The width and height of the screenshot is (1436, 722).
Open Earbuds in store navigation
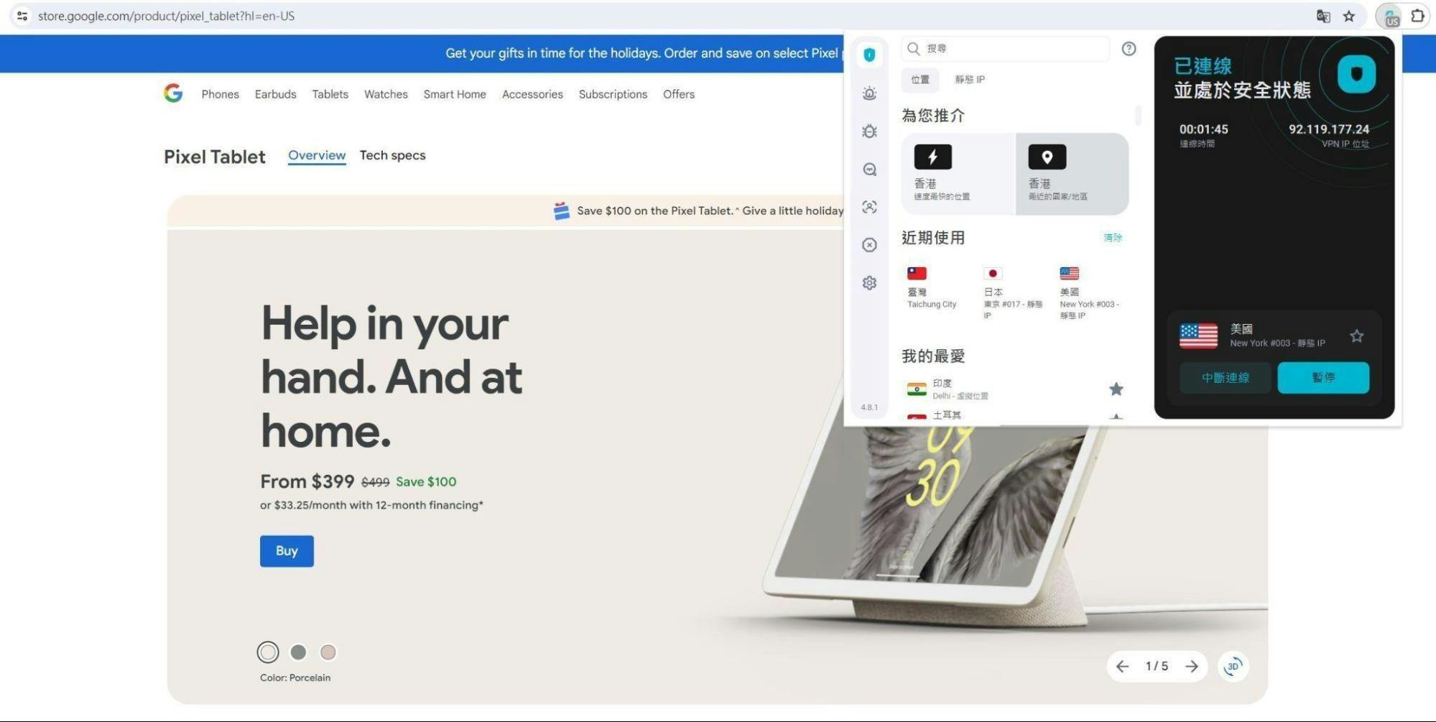[x=275, y=94]
